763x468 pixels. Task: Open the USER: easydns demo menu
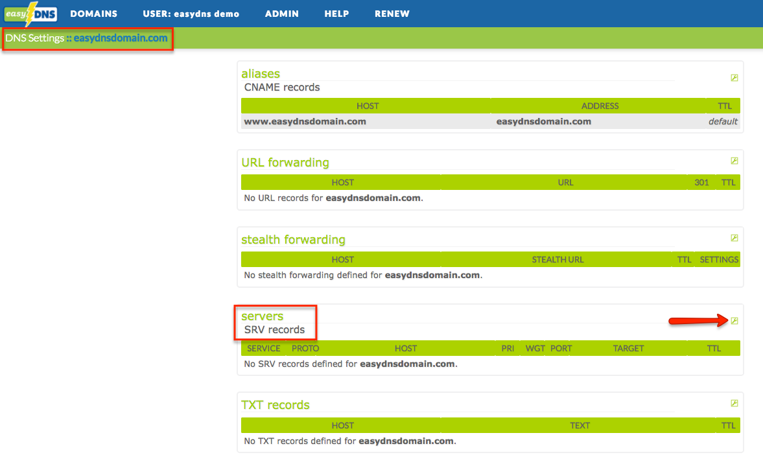click(x=191, y=14)
